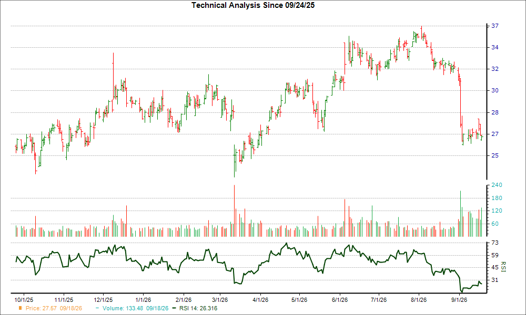Viewport: 526px width, 315px height.
Task: Select the 6/1/26 date axis label
Action: 340,300
